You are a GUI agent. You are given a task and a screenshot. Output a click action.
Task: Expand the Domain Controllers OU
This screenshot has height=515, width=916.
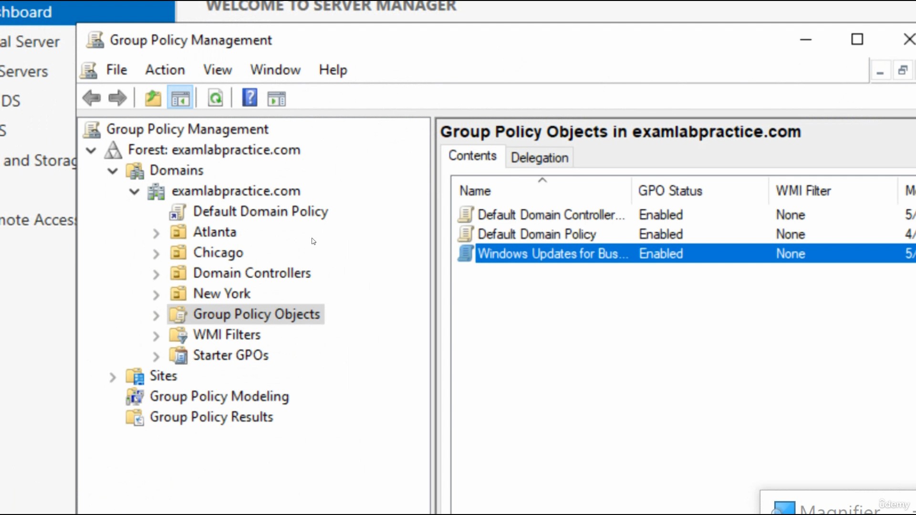click(x=156, y=274)
